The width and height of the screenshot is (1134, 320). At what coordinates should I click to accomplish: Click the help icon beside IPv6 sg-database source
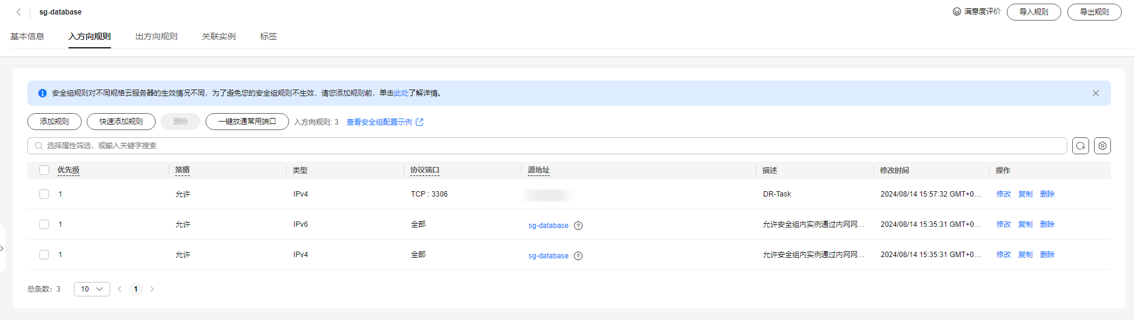pos(578,226)
